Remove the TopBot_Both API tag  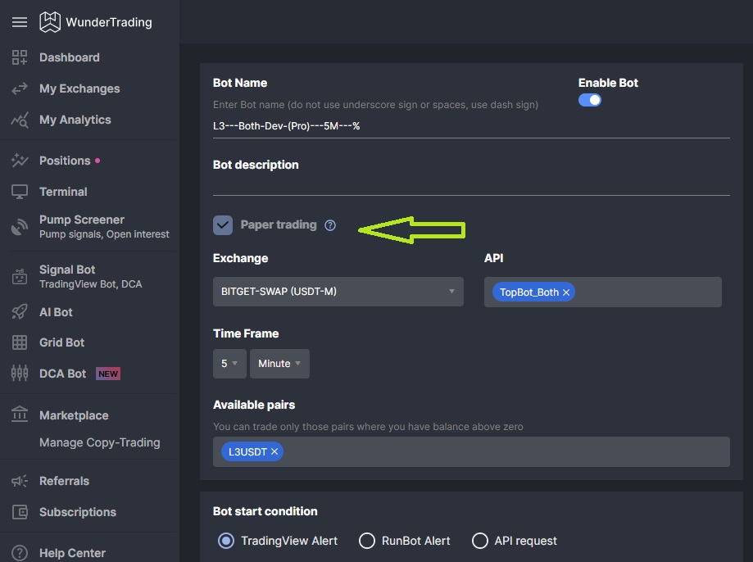[x=566, y=292]
